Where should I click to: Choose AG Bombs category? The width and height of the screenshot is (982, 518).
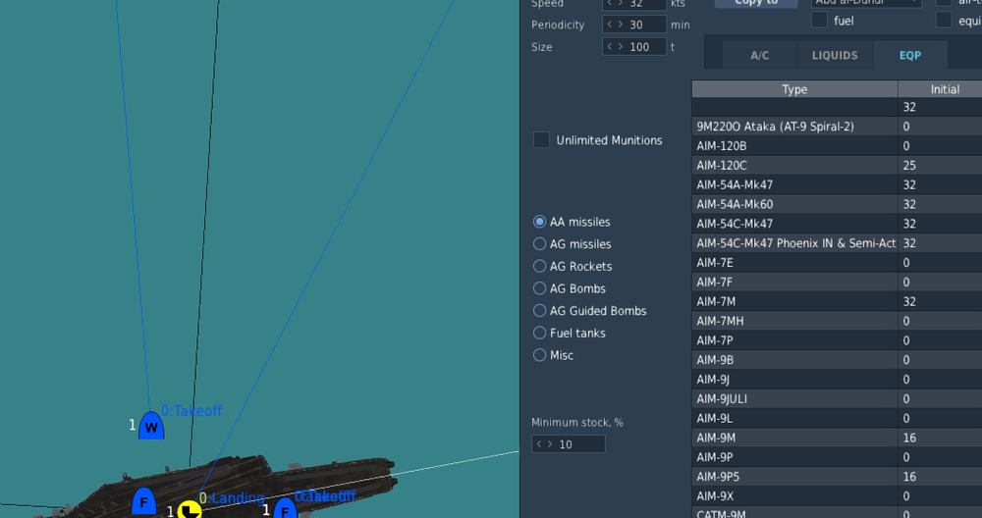coord(539,288)
